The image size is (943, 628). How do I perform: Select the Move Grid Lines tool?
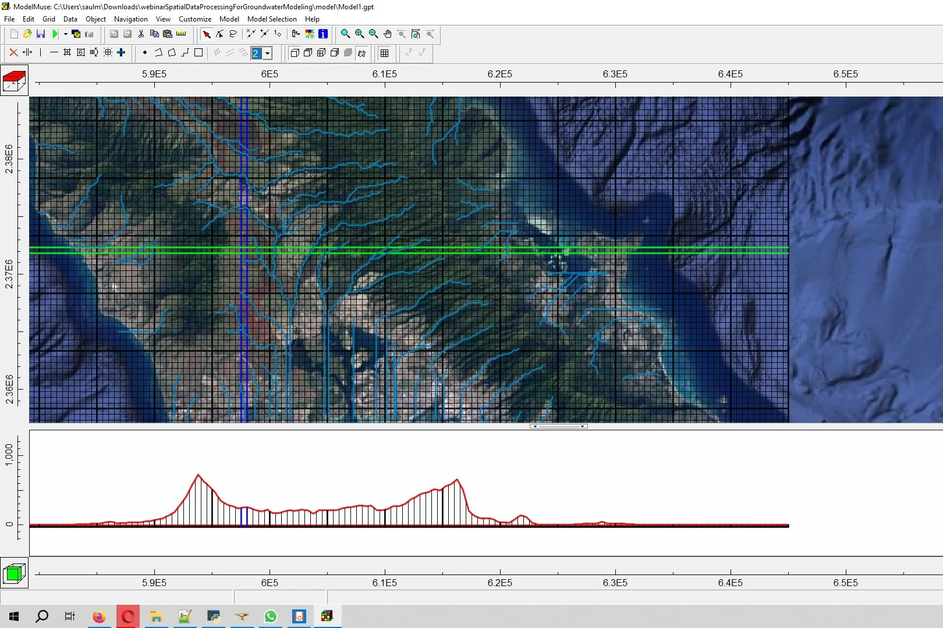27,53
